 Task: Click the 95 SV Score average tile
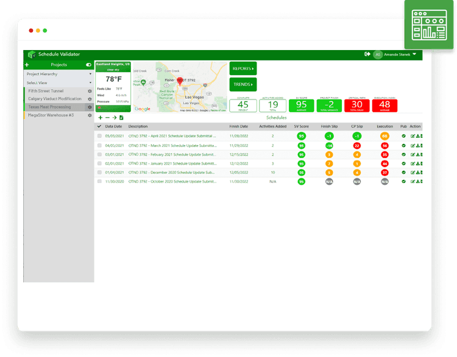point(302,106)
